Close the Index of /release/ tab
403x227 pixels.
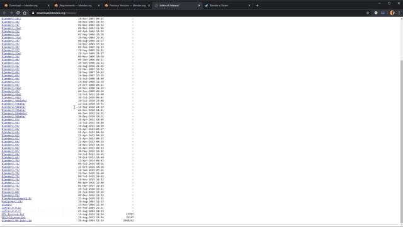[x=199, y=6]
